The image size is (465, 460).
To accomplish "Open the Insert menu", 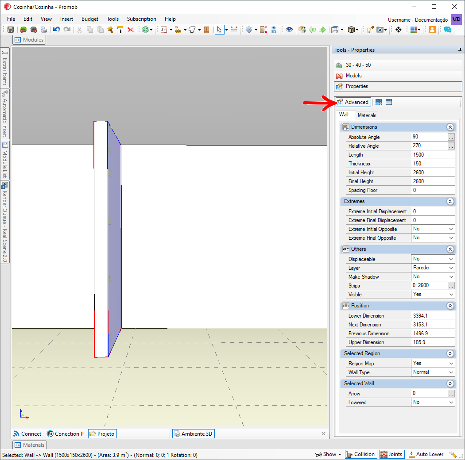I will (66, 19).
